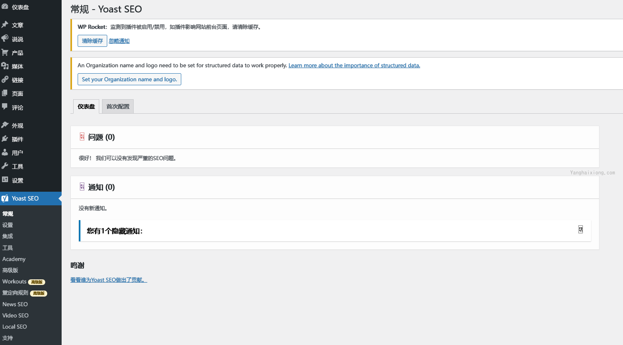Click the 问题 (0) section heading
Image resolution: width=623 pixels, height=345 pixels.
[102, 137]
